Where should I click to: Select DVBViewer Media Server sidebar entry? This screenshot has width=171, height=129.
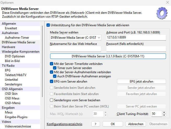point(20,42)
